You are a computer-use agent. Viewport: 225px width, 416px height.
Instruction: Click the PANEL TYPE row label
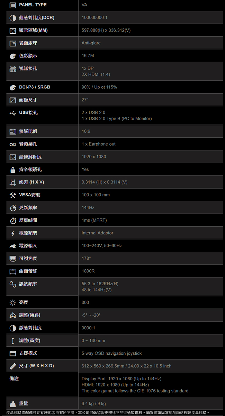coord(33,5)
